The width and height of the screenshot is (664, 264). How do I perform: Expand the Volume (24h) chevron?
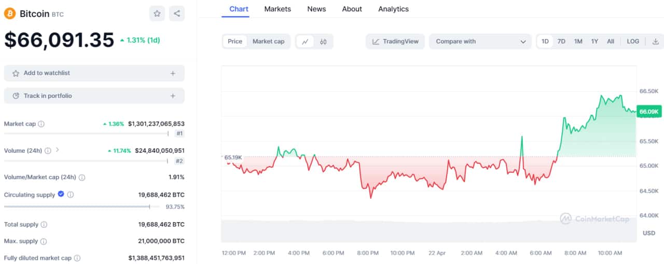pos(57,150)
